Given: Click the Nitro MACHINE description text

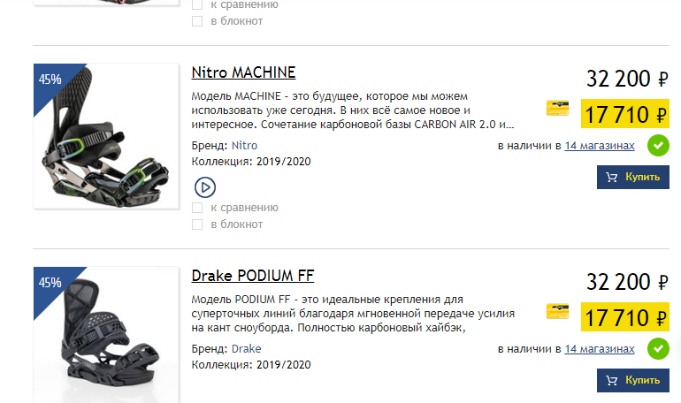Looking at the screenshot, I should (x=353, y=110).
